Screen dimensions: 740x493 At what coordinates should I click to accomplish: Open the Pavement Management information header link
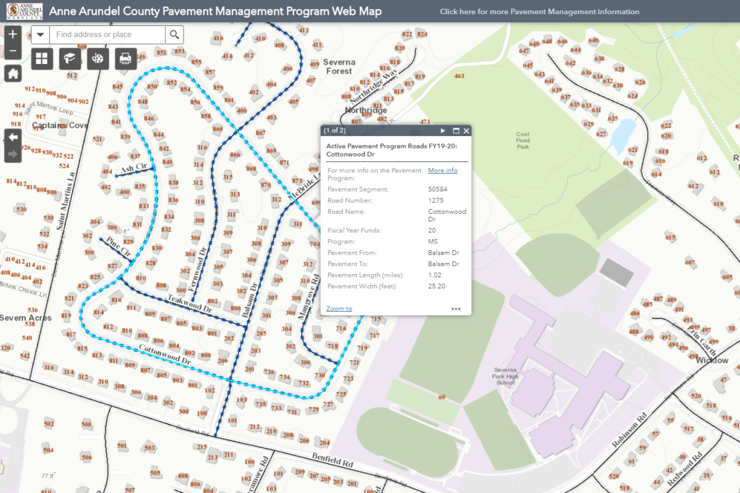click(539, 11)
